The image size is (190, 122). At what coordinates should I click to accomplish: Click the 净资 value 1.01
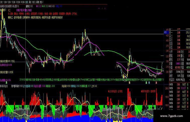coord(178,76)
